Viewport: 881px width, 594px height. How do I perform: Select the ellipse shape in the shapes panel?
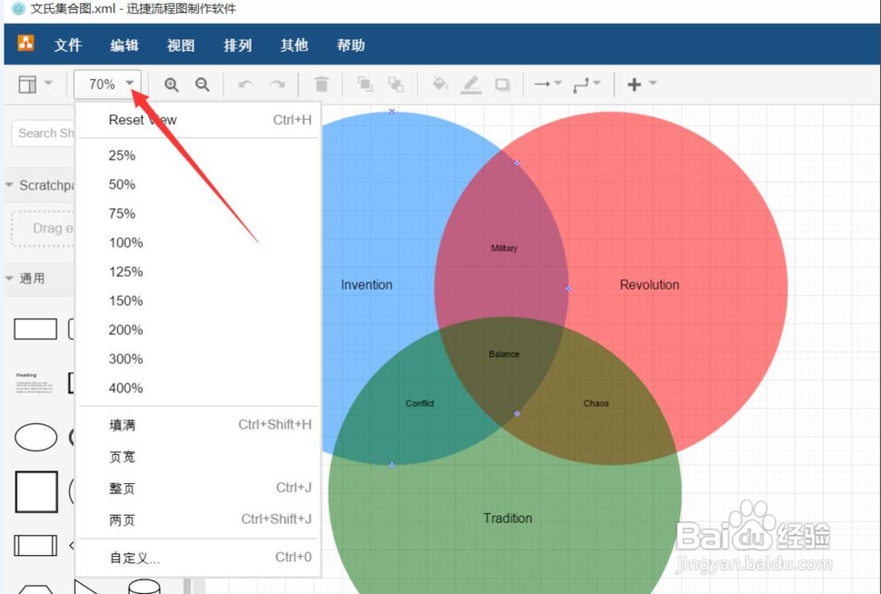(x=36, y=436)
